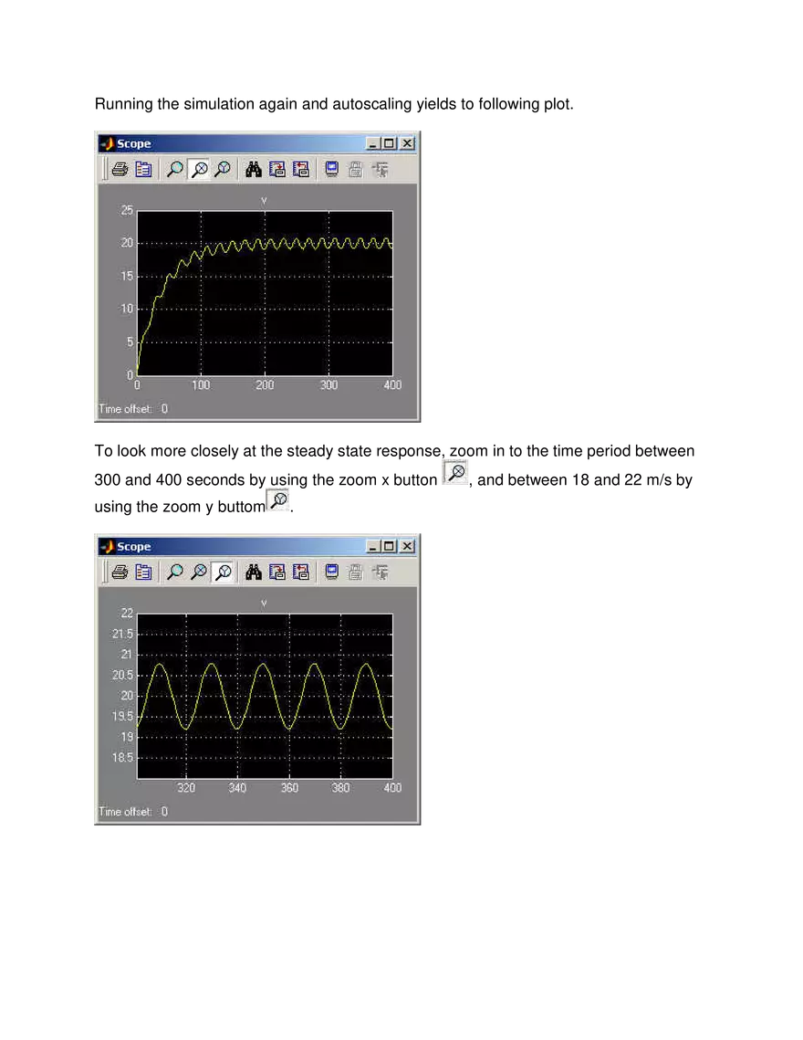Click the lower Scope title bar

tap(237, 546)
